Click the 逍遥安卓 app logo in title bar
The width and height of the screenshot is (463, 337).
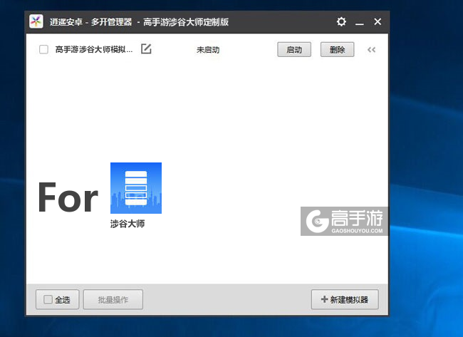point(36,21)
